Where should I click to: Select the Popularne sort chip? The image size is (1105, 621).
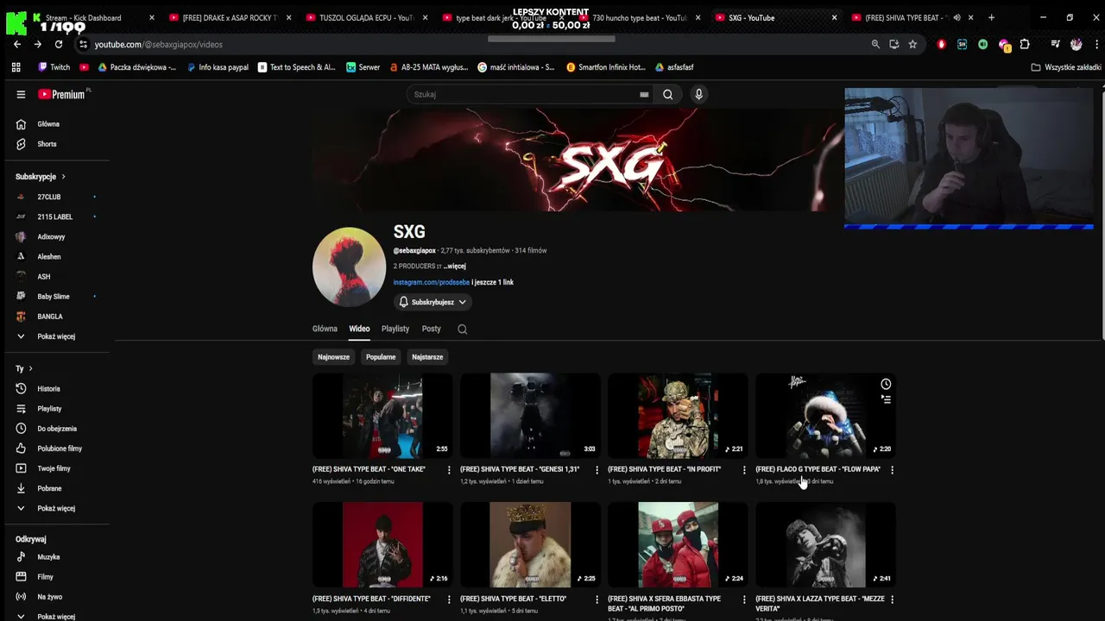pyautogui.click(x=381, y=357)
